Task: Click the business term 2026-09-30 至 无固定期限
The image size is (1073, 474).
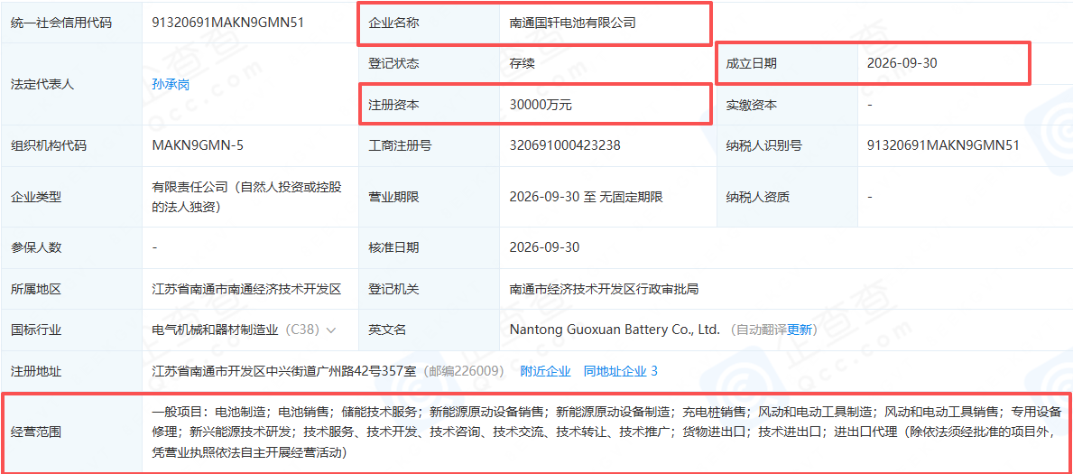Action: [x=587, y=197]
